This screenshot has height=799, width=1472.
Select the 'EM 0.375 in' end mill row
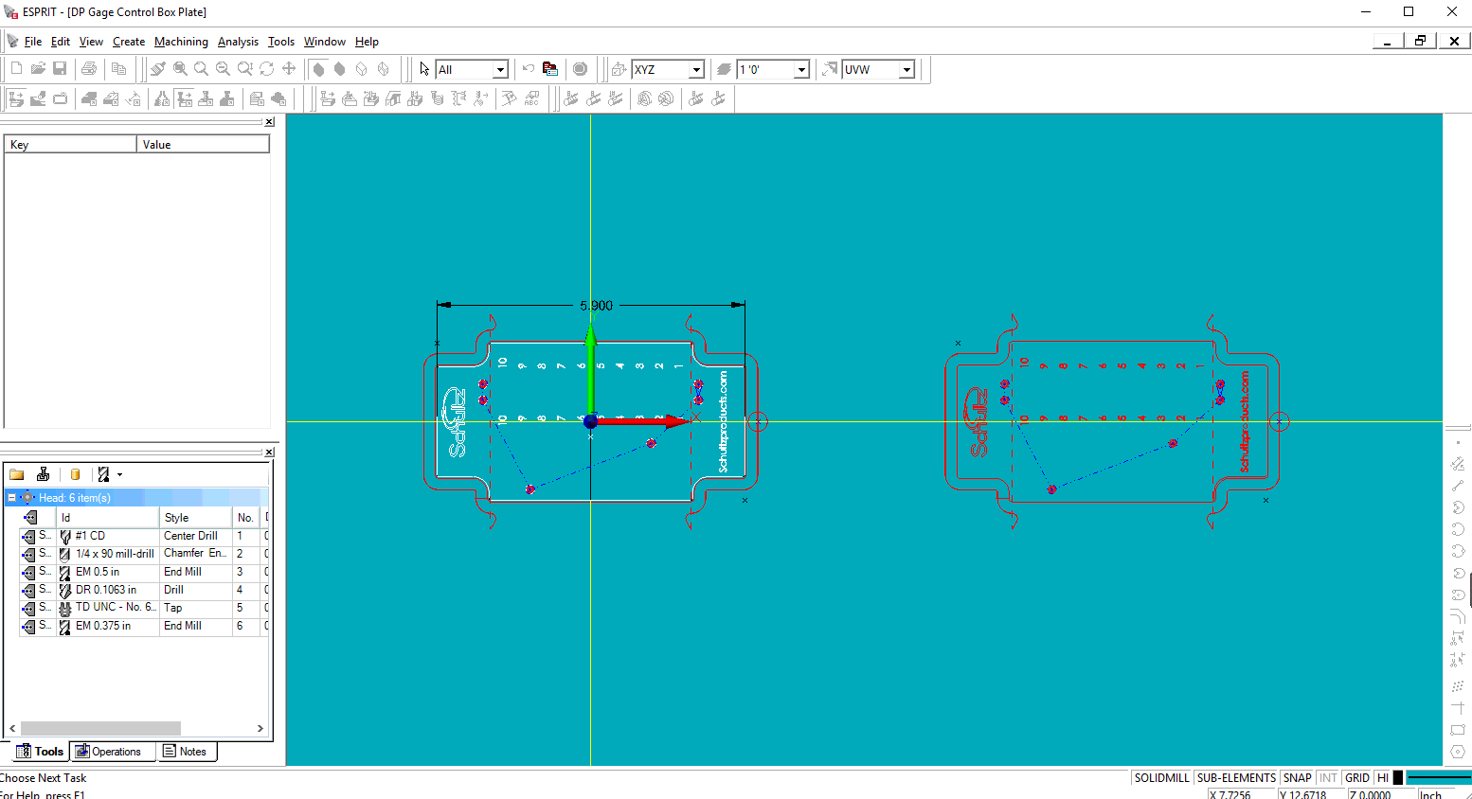click(x=144, y=626)
